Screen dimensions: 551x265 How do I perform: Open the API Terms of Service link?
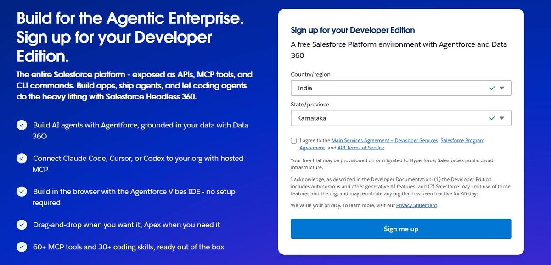point(361,148)
